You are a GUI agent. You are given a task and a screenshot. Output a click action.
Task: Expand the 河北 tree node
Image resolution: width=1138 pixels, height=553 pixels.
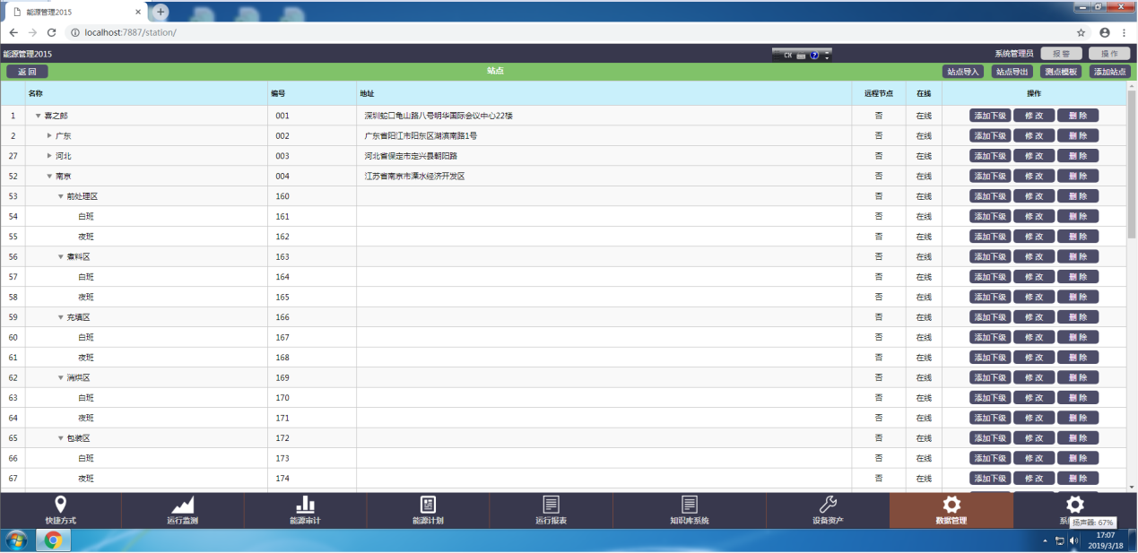click(x=49, y=156)
